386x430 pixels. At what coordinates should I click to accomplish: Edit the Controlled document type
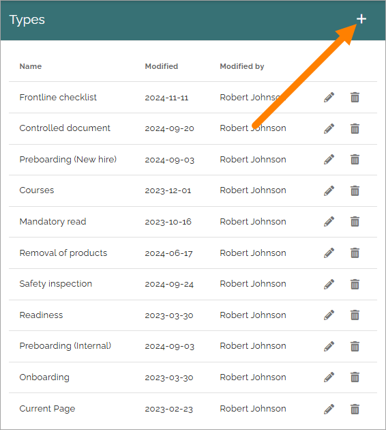[329, 128]
